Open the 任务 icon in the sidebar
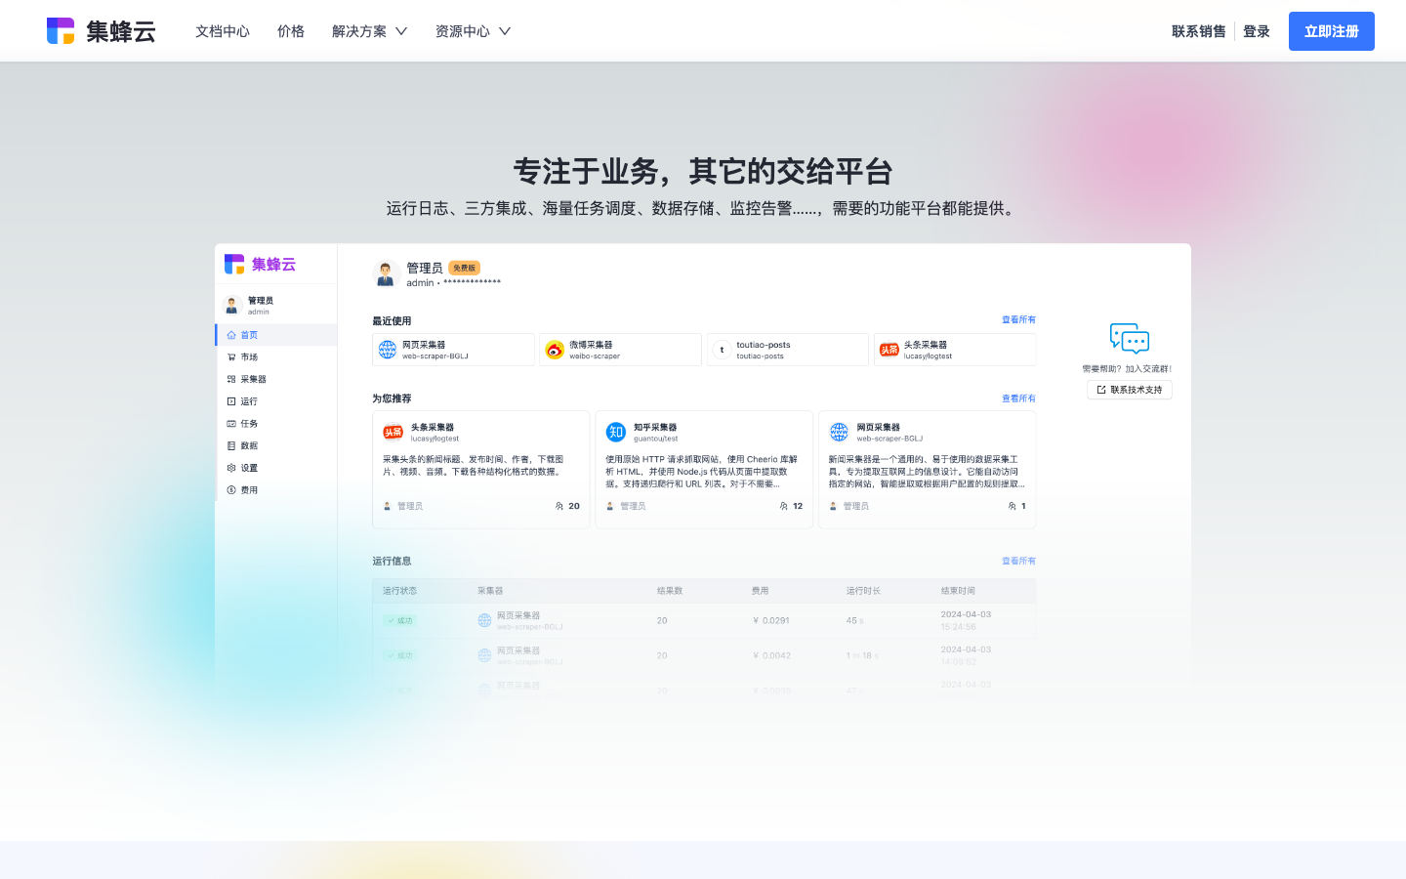This screenshot has height=879, width=1406. 231,424
